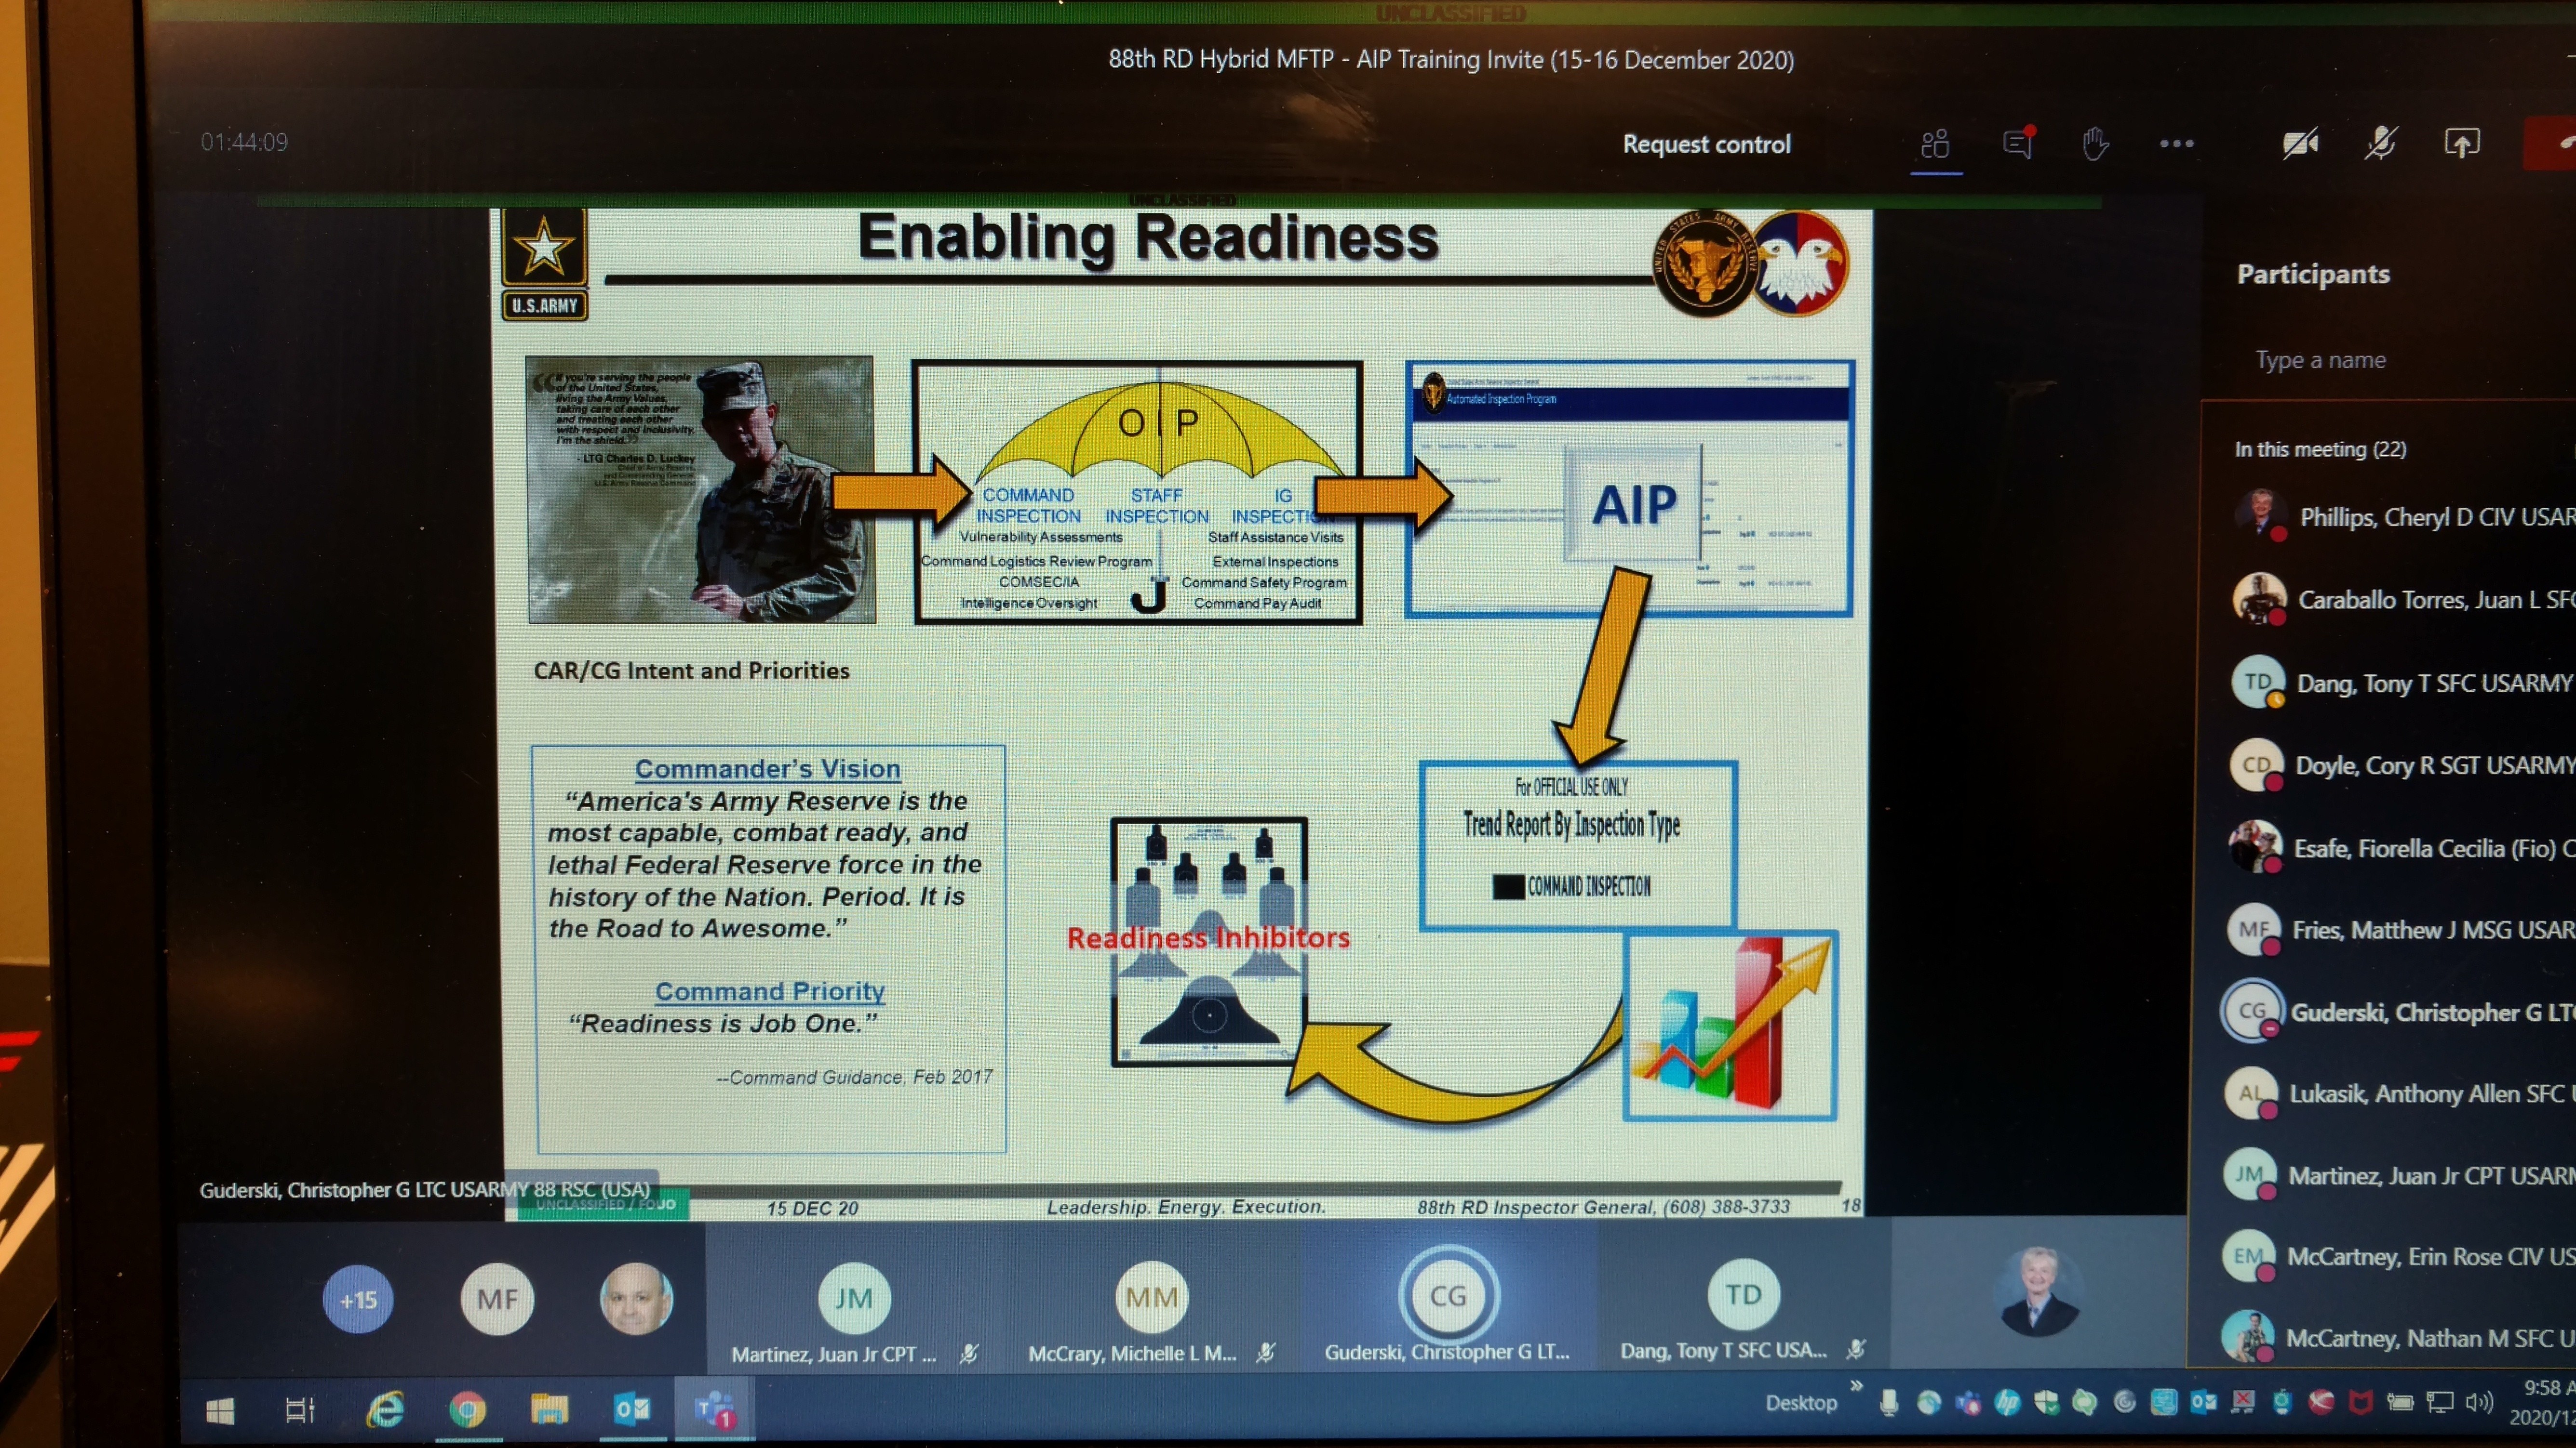Click Request control button
This screenshot has height=1448, width=2576.
(1706, 145)
